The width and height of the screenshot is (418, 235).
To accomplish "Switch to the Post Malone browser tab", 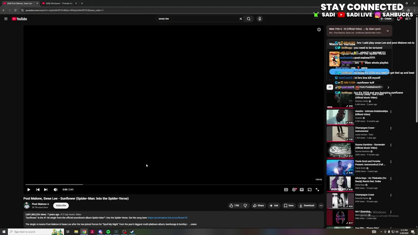I will coord(20,3).
